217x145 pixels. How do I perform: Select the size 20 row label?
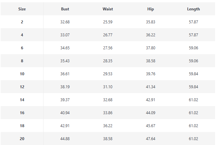tap(22, 139)
